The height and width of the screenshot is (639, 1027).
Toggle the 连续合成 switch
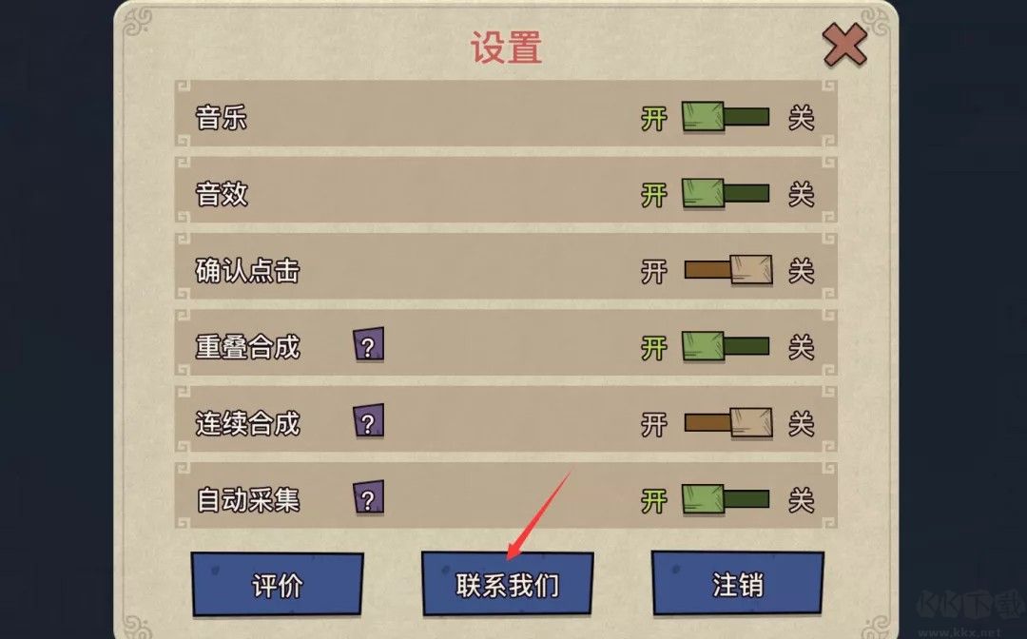coord(728,423)
